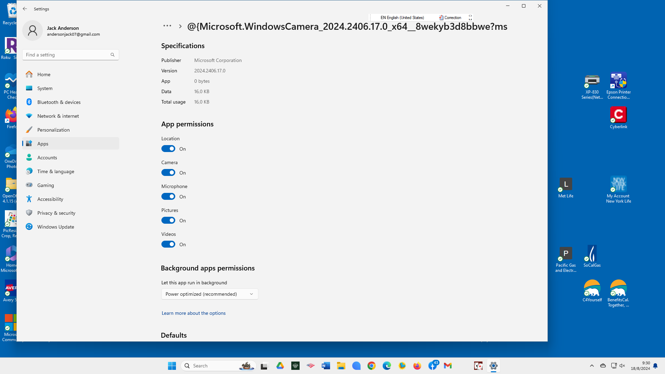Select the Met Life desktop icon

[566, 188]
